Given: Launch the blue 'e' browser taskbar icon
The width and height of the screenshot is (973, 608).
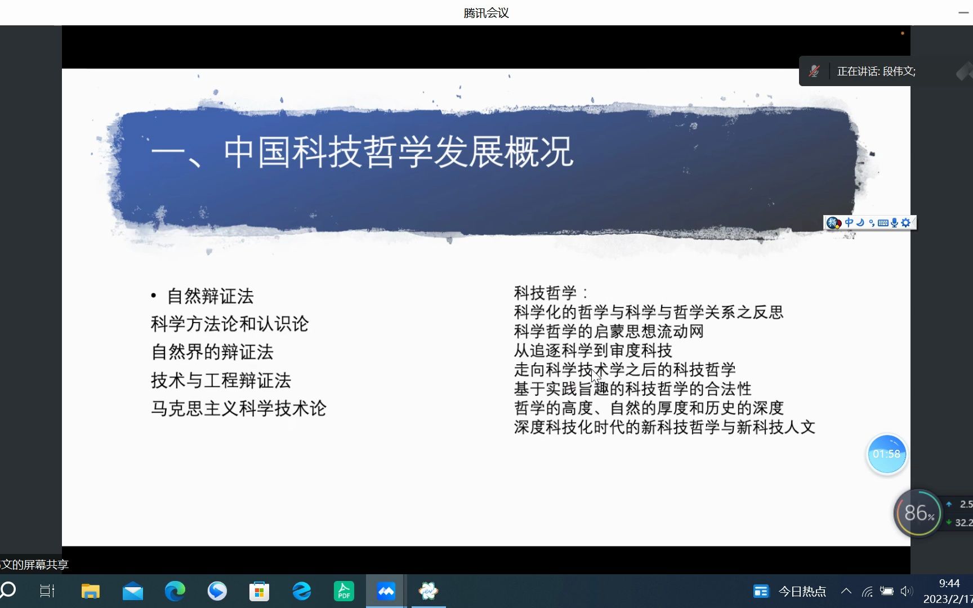Looking at the screenshot, I should point(302,591).
